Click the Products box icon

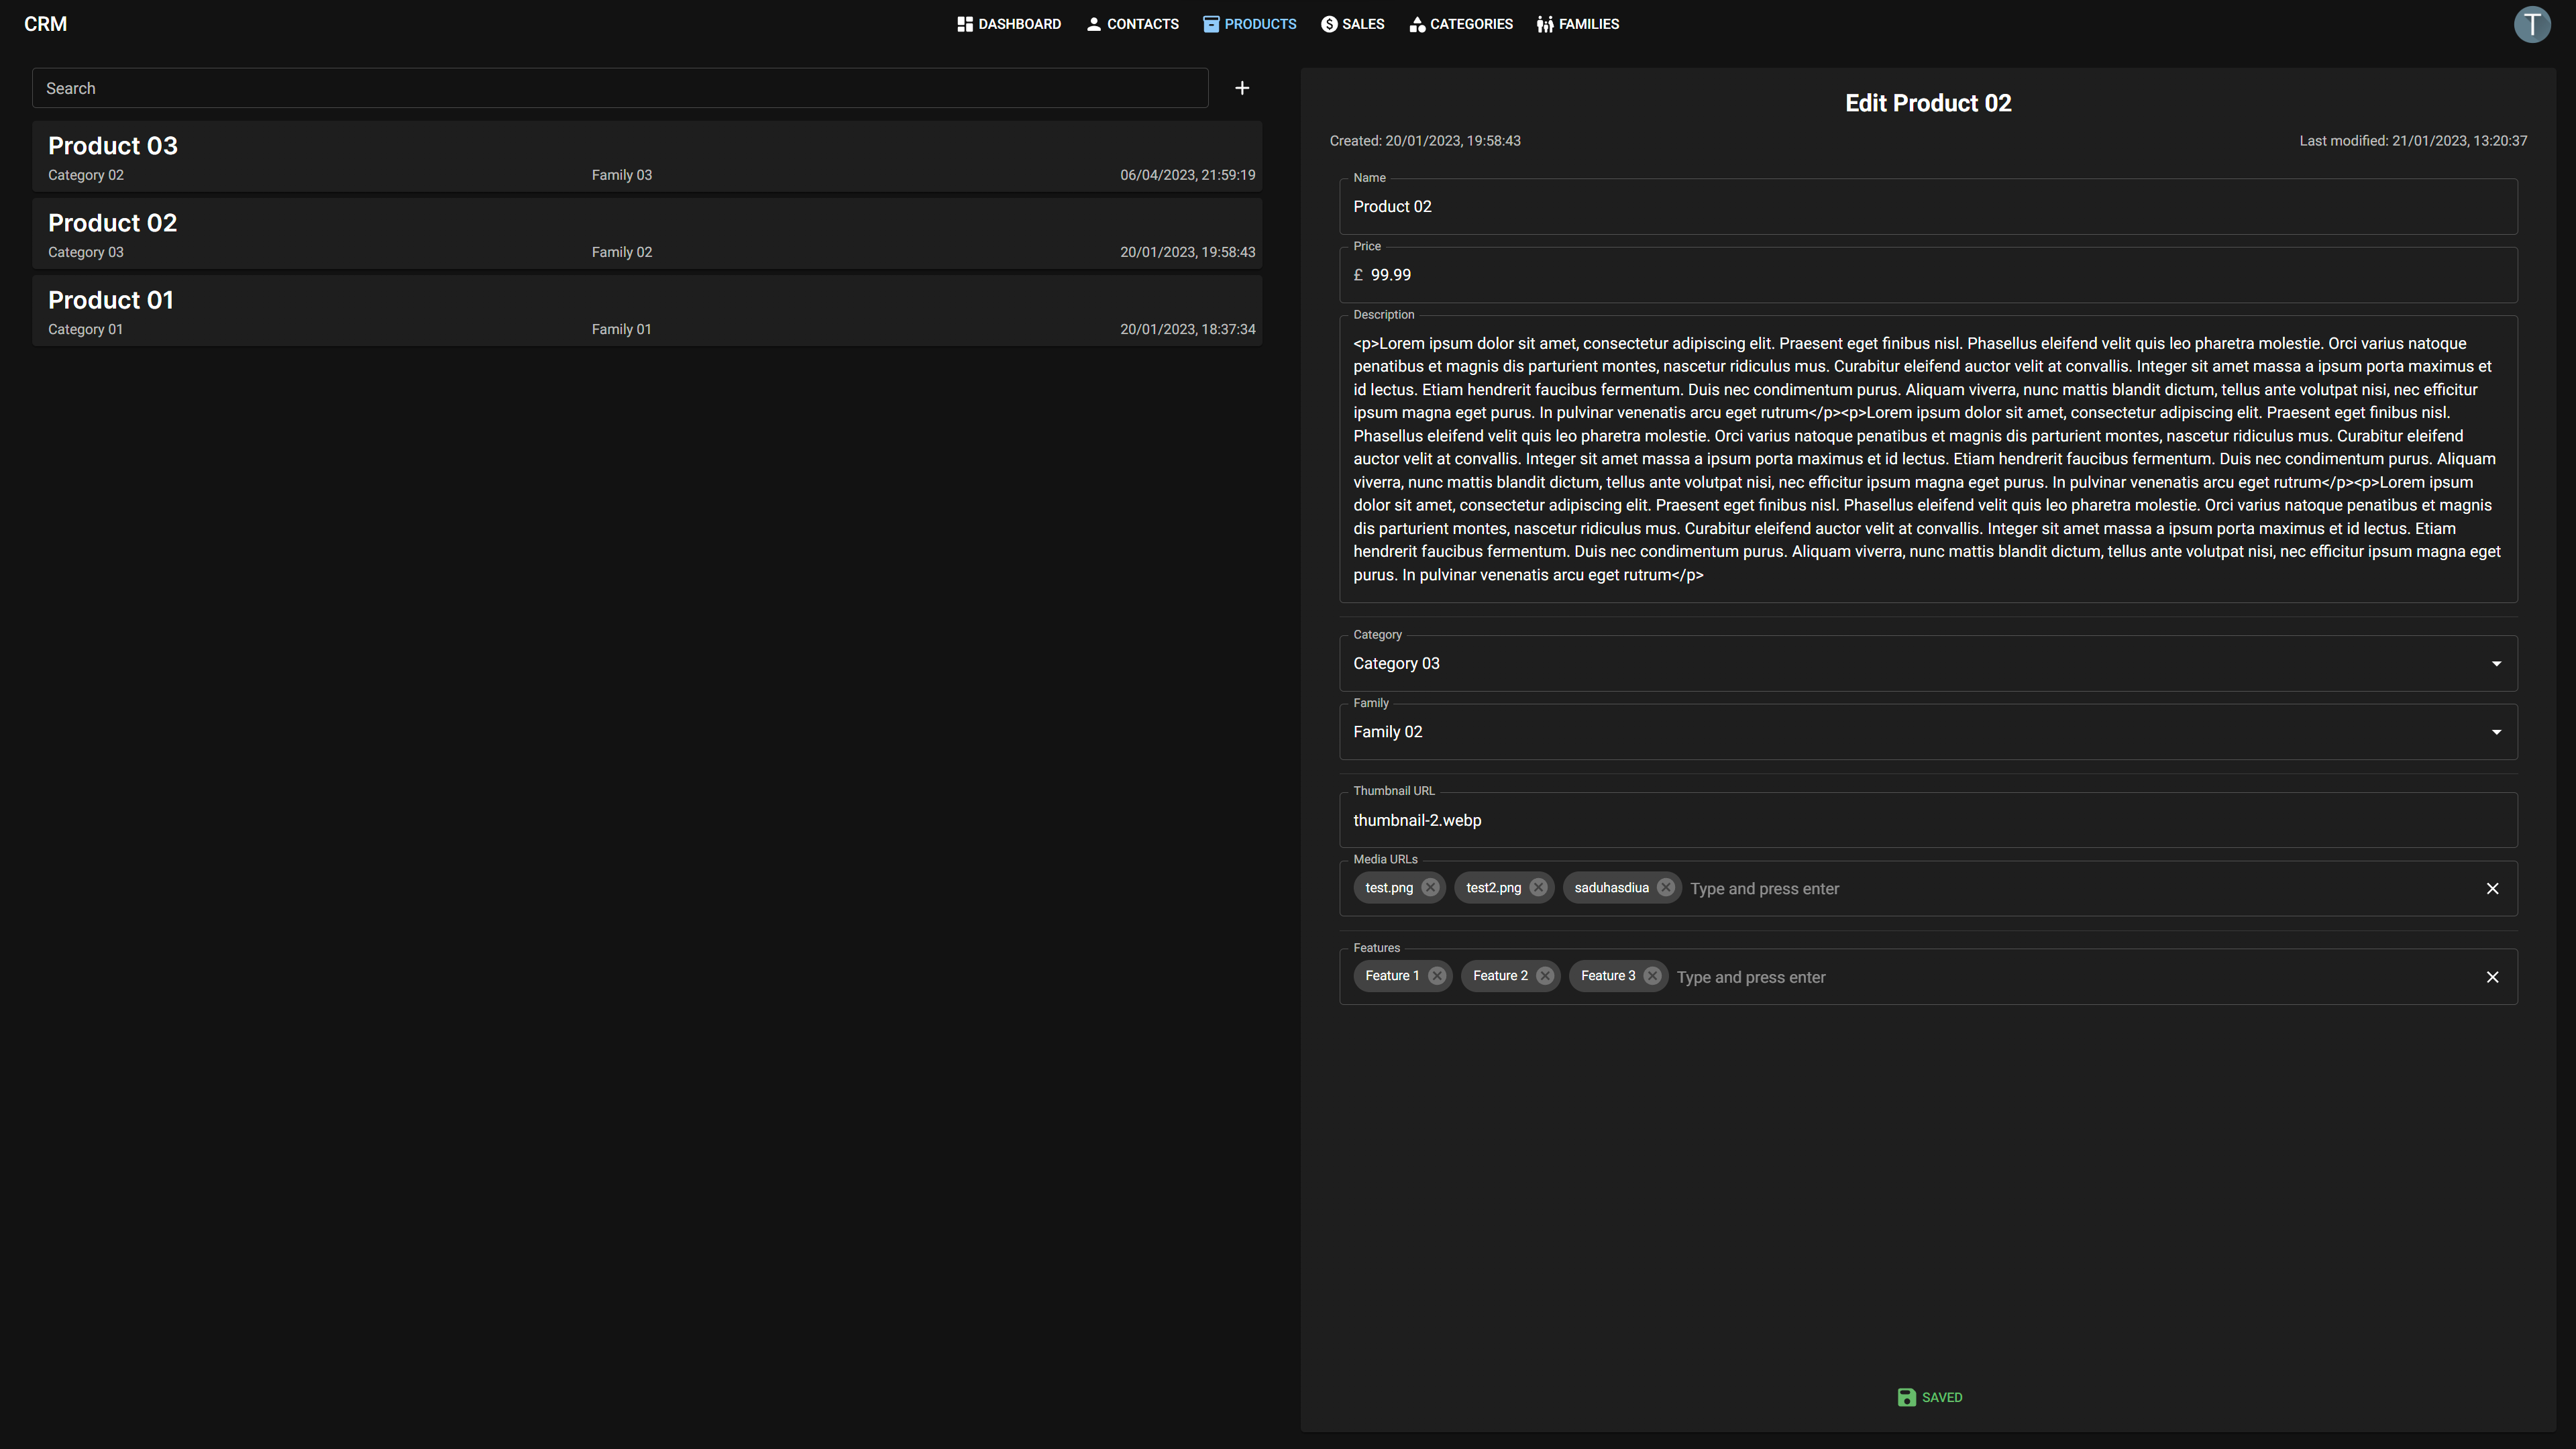(x=1211, y=24)
